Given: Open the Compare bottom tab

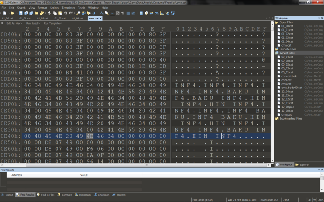Looking at the screenshot, I should coord(65,195).
